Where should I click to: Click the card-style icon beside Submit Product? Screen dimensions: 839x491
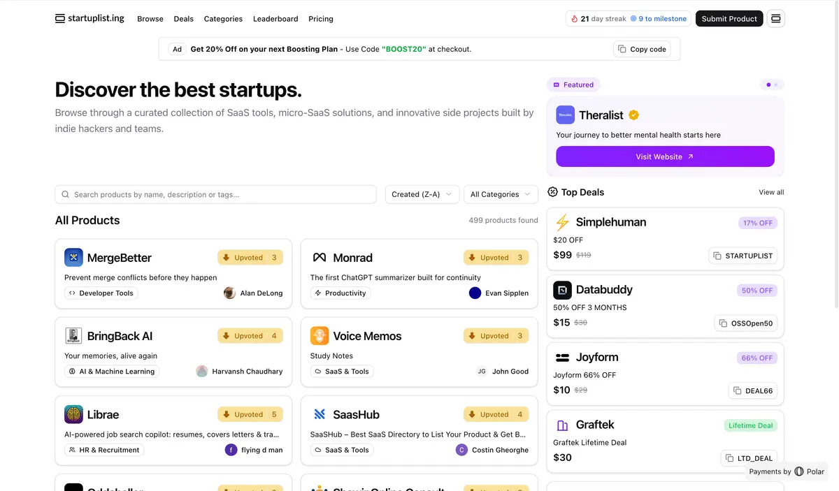(x=776, y=19)
